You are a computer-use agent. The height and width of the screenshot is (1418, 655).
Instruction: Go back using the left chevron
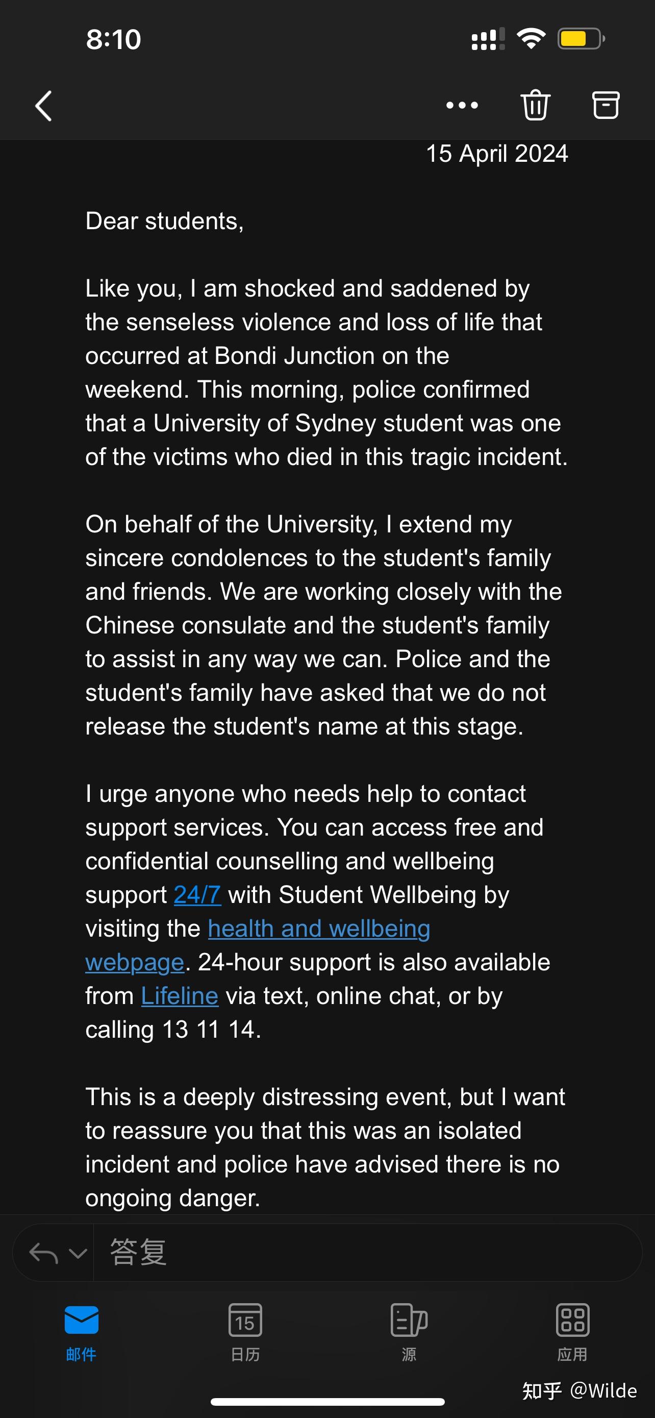[x=43, y=106]
